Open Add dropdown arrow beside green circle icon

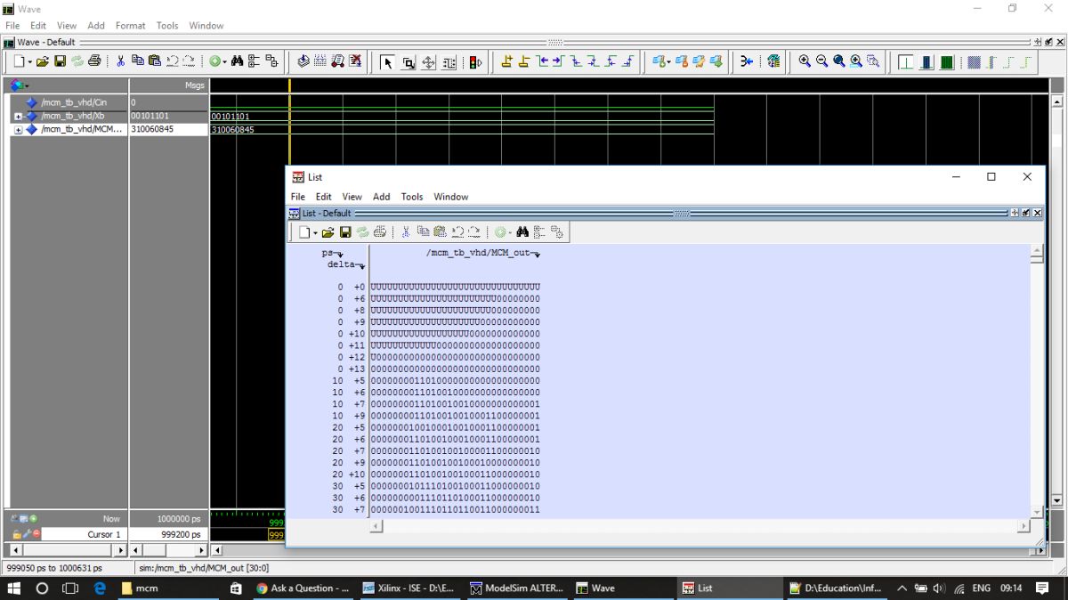click(224, 62)
